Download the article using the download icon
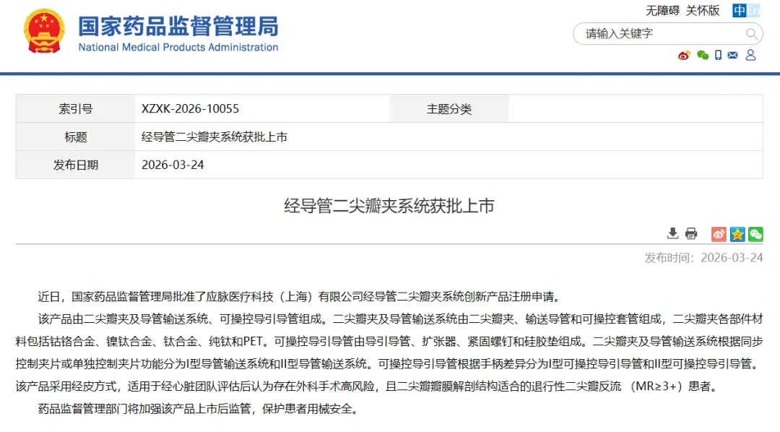 click(x=672, y=233)
